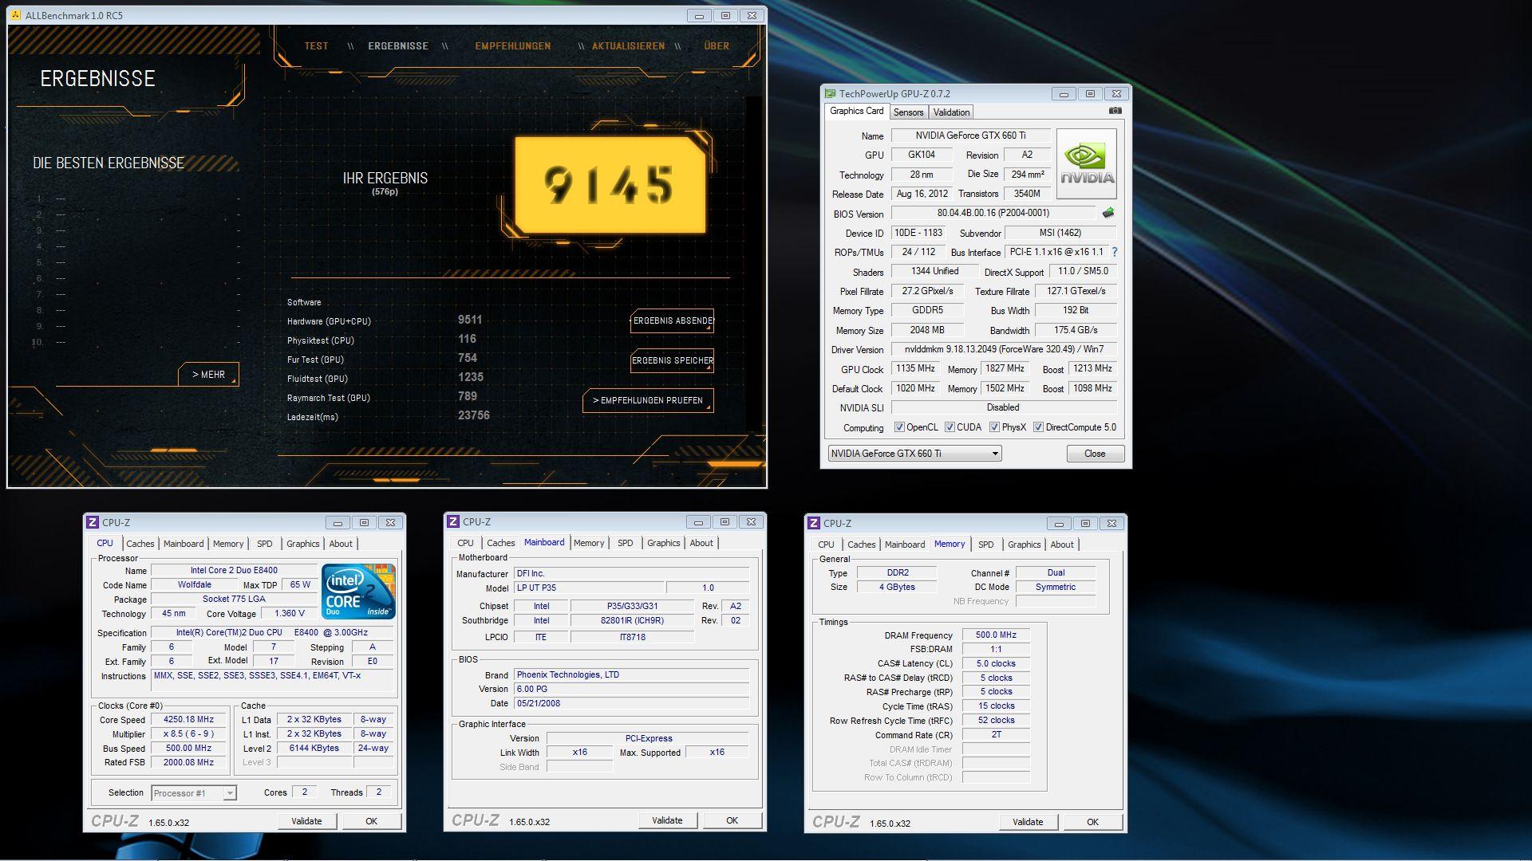Click the EMPFEHLUNGEN PRUEFEN button

coord(648,400)
